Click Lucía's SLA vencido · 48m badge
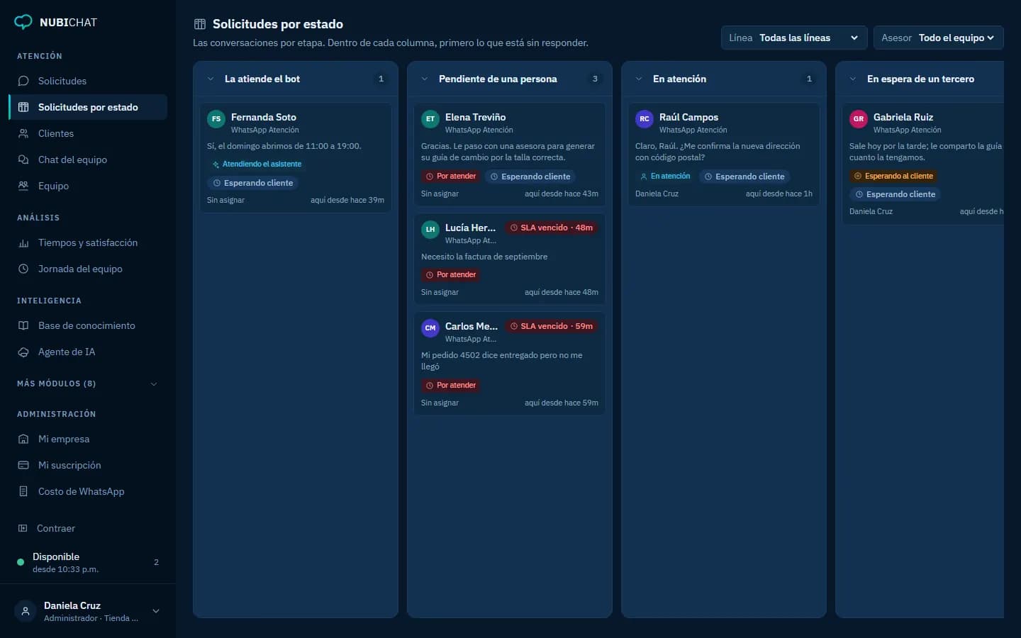Viewport: 1021px width, 638px height. [x=552, y=228]
